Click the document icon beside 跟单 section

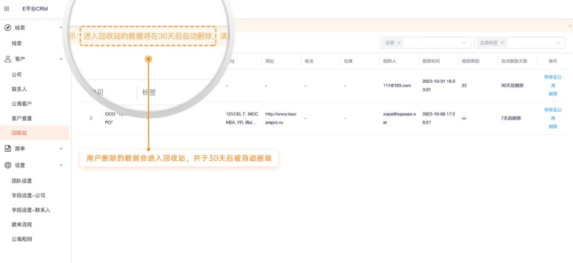[7, 148]
